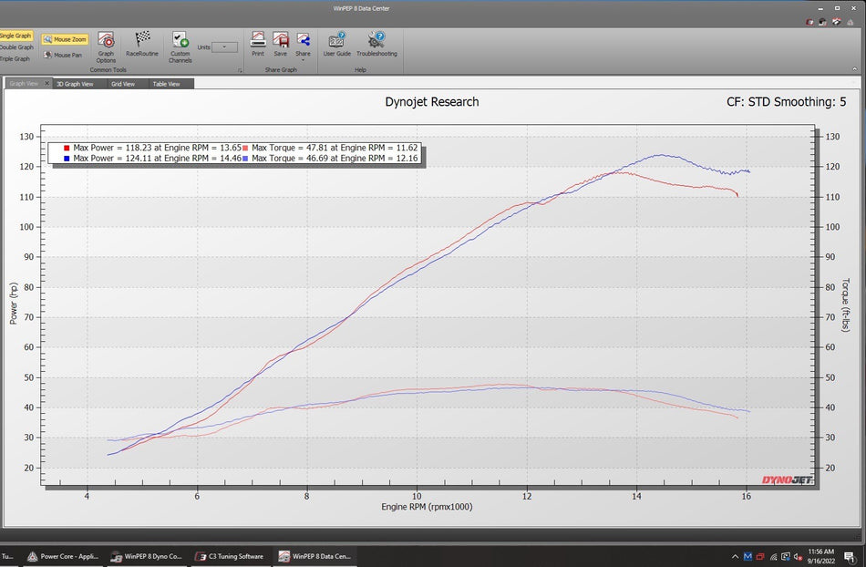Open the Table View tab

[x=166, y=84]
